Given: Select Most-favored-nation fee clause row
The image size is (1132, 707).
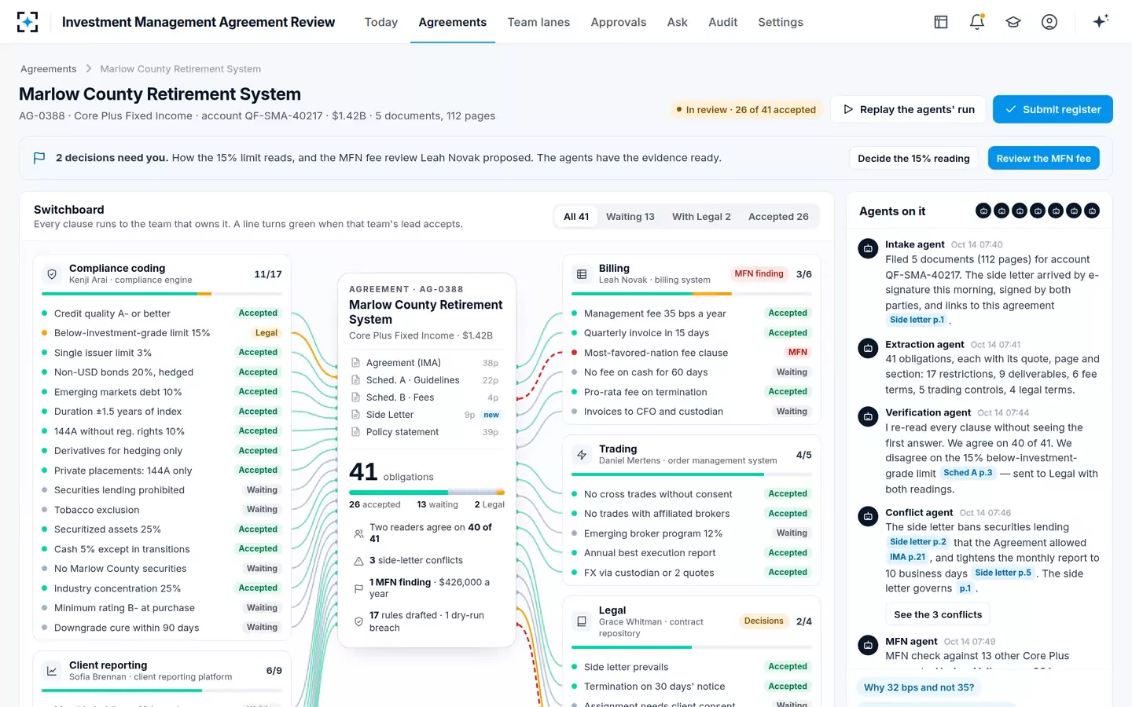Looking at the screenshot, I should coord(693,353).
